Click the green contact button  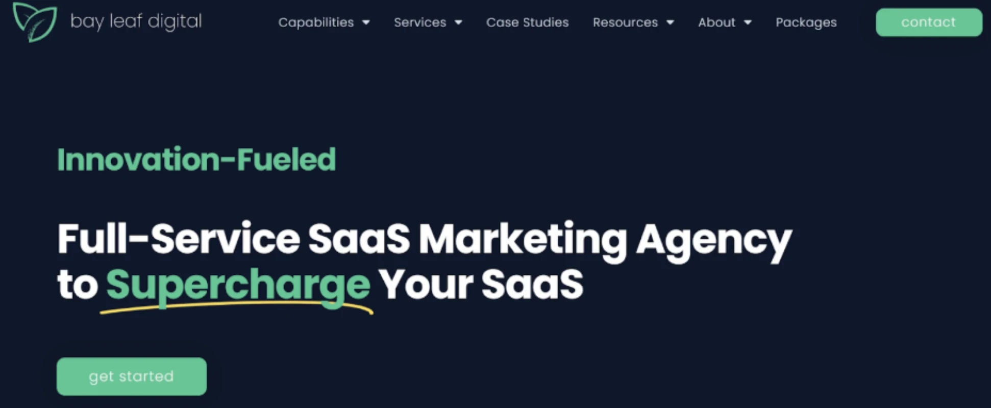click(929, 22)
